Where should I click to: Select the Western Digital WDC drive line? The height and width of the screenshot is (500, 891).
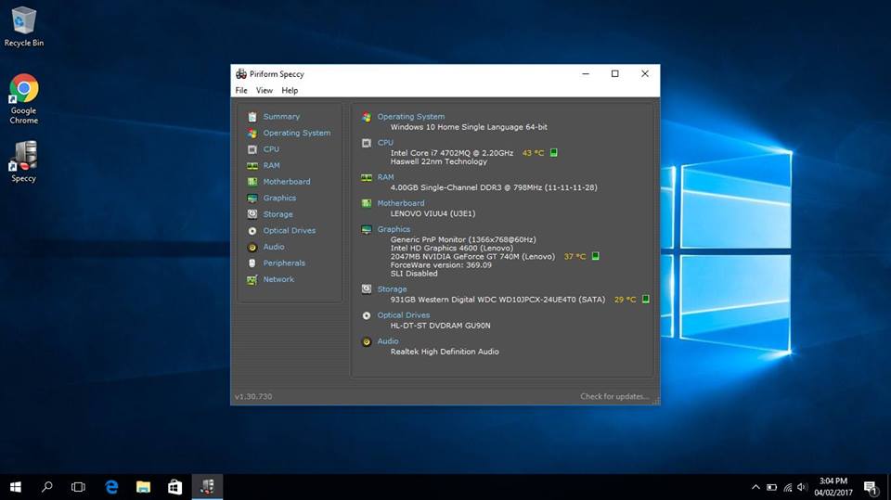coord(497,300)
